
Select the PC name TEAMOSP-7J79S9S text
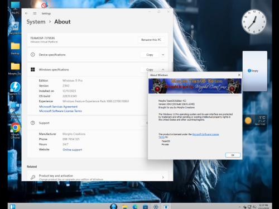click(42, 38)
